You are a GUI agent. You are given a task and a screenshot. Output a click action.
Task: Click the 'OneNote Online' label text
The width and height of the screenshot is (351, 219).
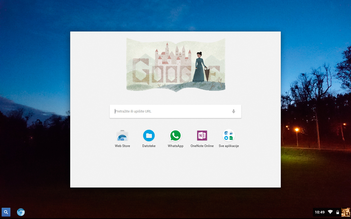tap(202, 146)
